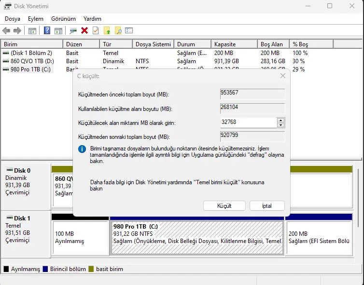The image size is (364, 285).
Task: Click the red X delete toolbar icon
Action: 84,30
